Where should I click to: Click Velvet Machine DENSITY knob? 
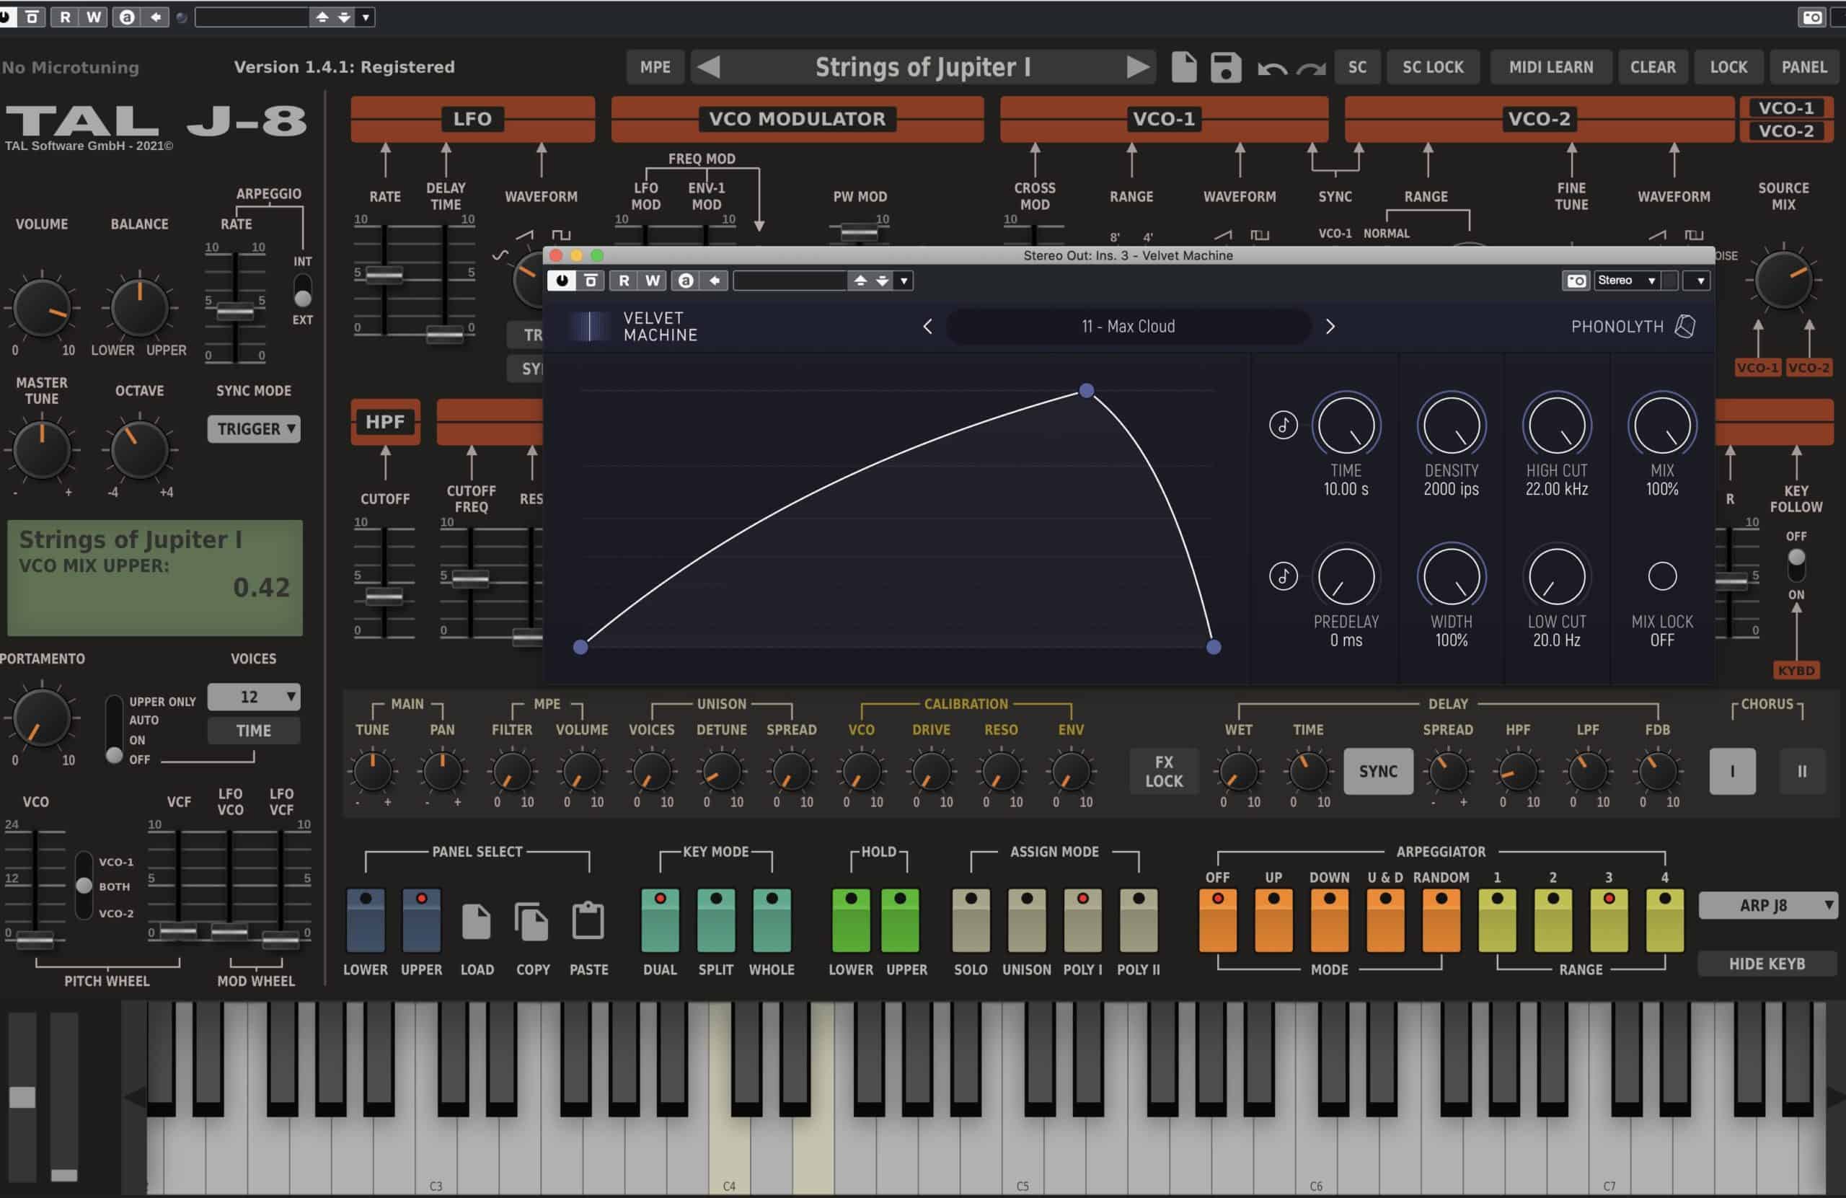coord(1450,424)
